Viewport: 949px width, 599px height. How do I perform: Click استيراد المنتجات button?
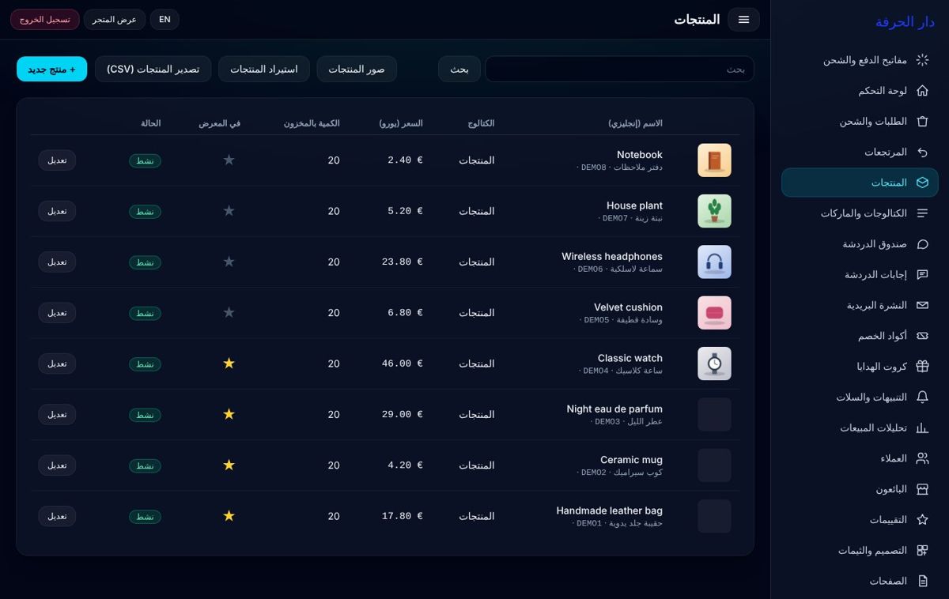264,69
